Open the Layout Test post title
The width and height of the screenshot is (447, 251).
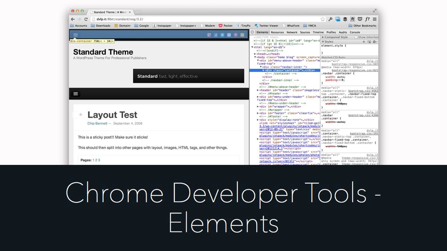pyautogui.click(x=112, y=115)
